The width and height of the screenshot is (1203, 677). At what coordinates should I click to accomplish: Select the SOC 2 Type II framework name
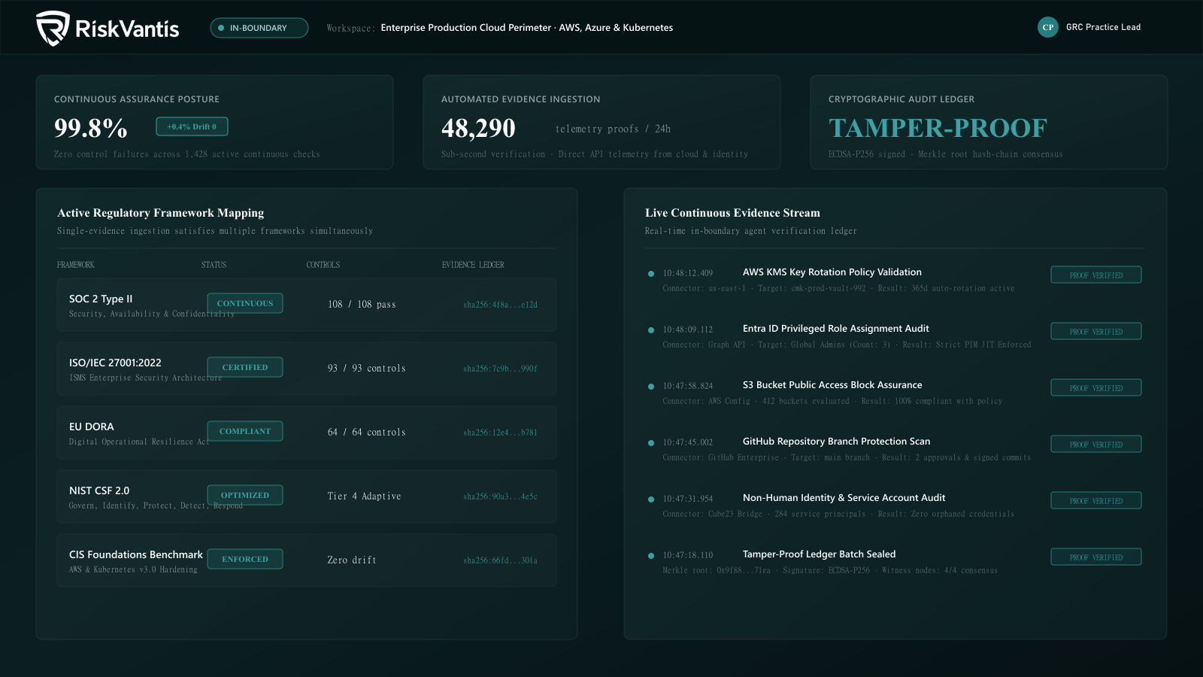click(101, 299)
